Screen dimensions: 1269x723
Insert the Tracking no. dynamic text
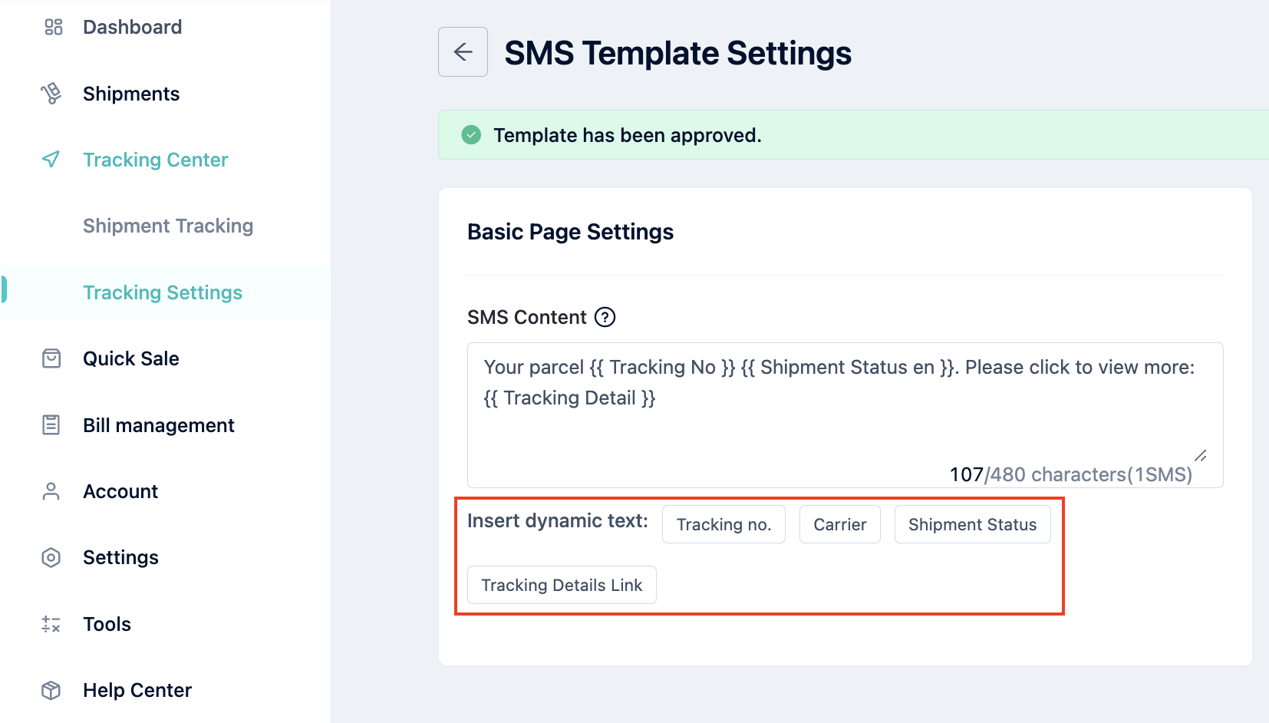723,524
